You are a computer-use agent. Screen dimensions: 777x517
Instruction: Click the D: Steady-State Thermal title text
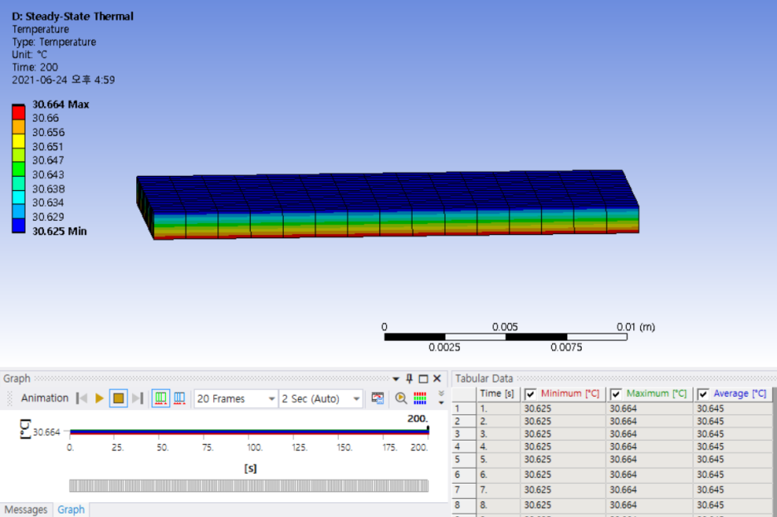(x=72, y=17)
